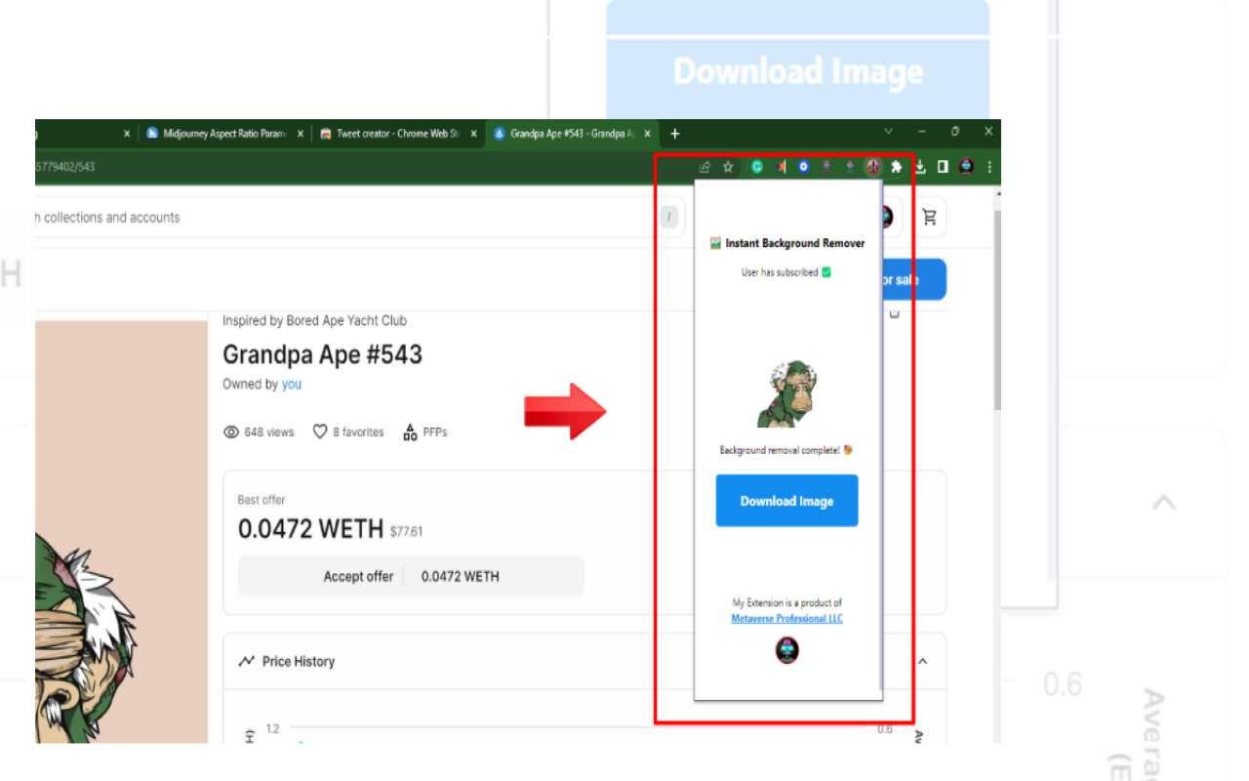Click the share page icon in address bar

coord(705,167)
